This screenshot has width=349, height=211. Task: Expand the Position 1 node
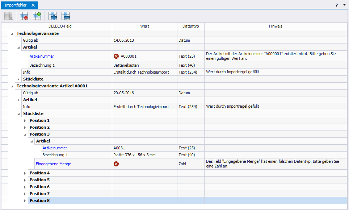click(25, 120)
